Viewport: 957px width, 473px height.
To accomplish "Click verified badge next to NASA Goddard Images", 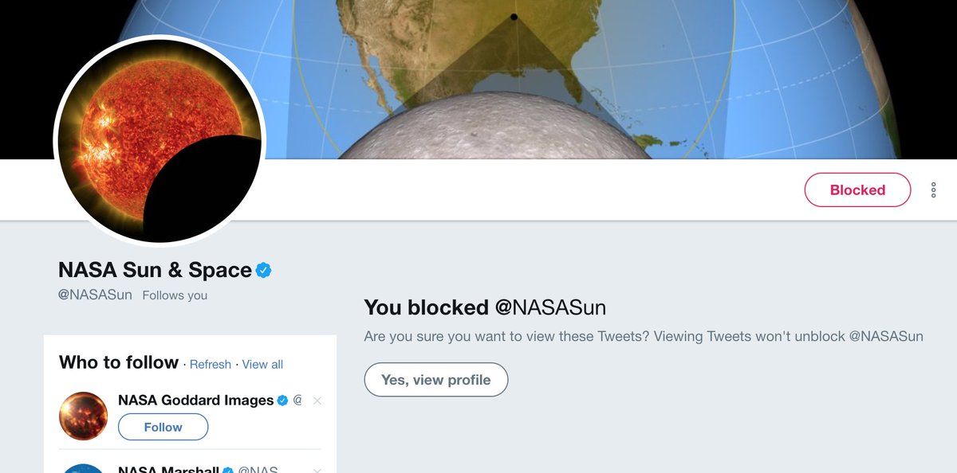I will pyautogui.click(x=282, y=401).
